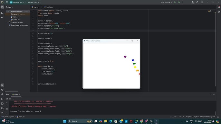Open the Windows Start button

click(x=65, y=121)
